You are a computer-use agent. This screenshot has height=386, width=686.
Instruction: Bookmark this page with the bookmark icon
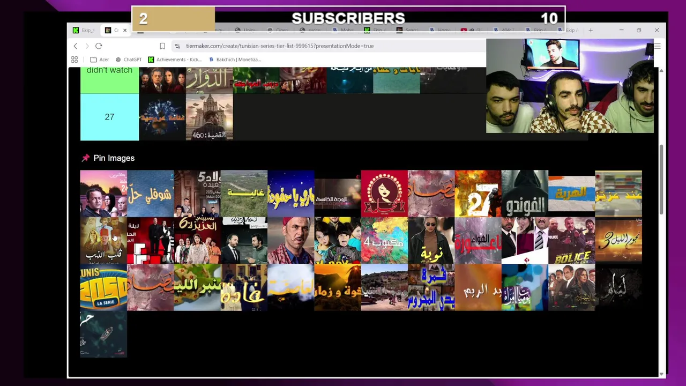(162, 46)
